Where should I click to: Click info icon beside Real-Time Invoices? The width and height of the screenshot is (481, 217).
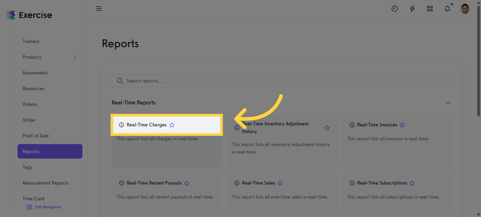(x=352, y=125)
